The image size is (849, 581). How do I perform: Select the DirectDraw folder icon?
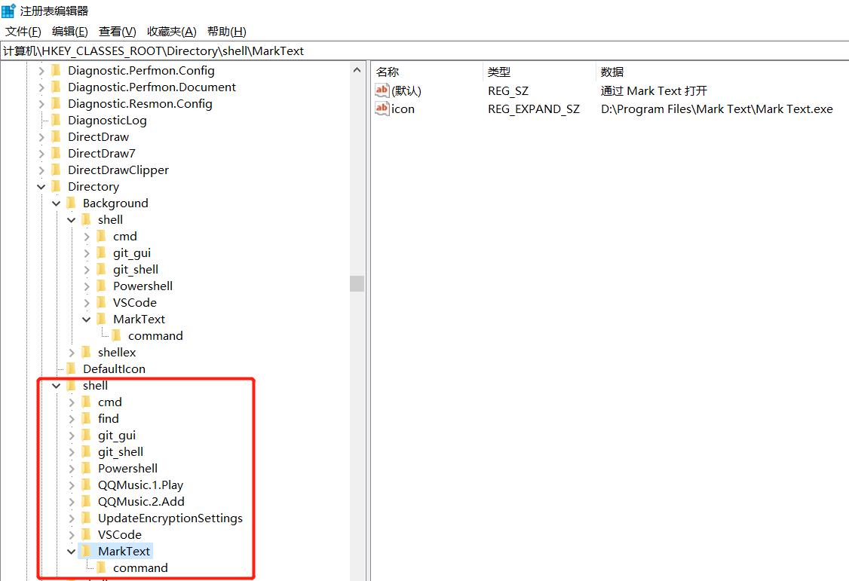56,137
